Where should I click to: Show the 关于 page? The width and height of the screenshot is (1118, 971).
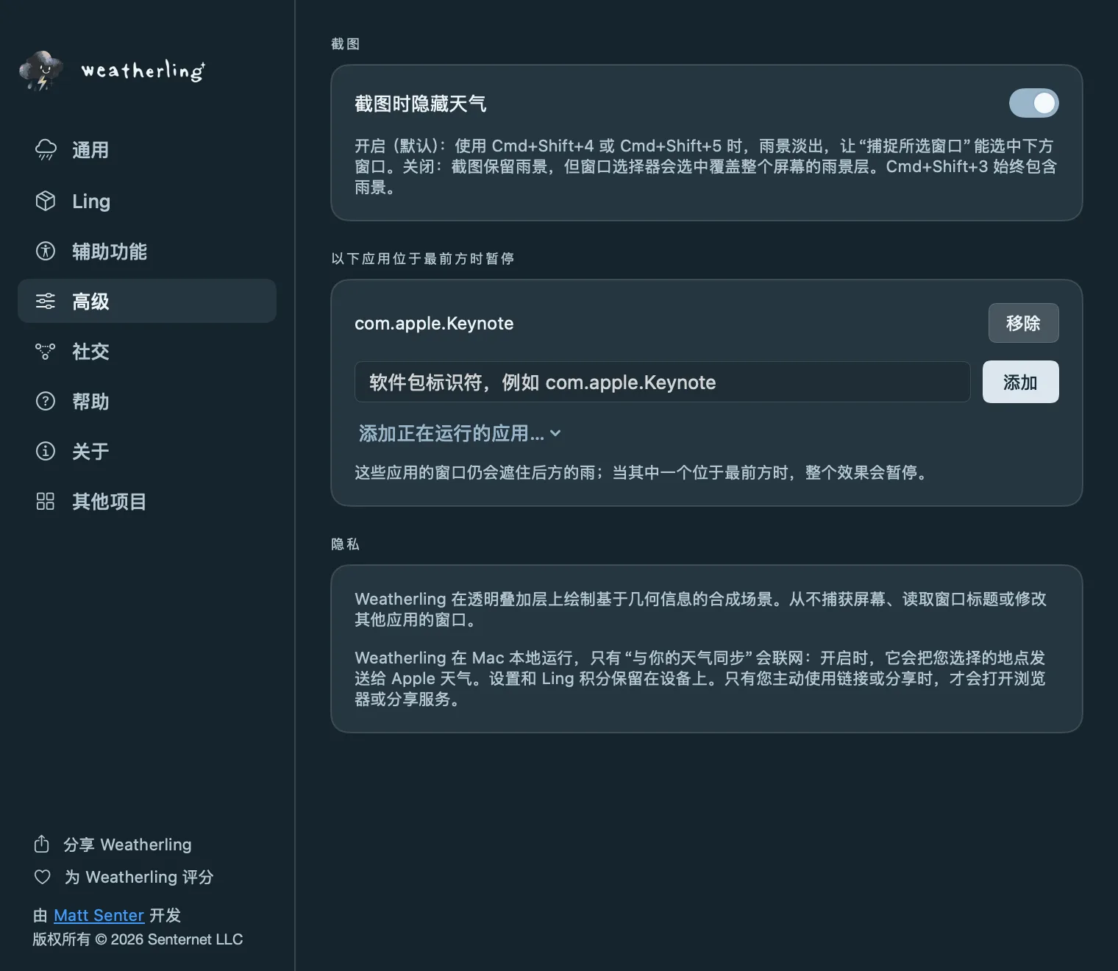147,451
